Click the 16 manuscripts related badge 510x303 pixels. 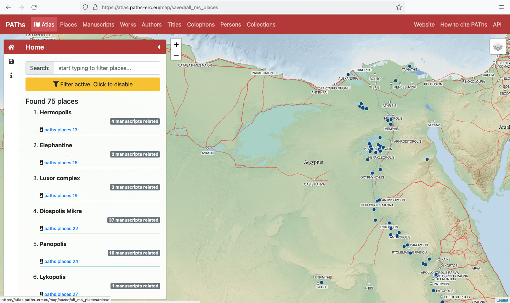pos(134,253)
